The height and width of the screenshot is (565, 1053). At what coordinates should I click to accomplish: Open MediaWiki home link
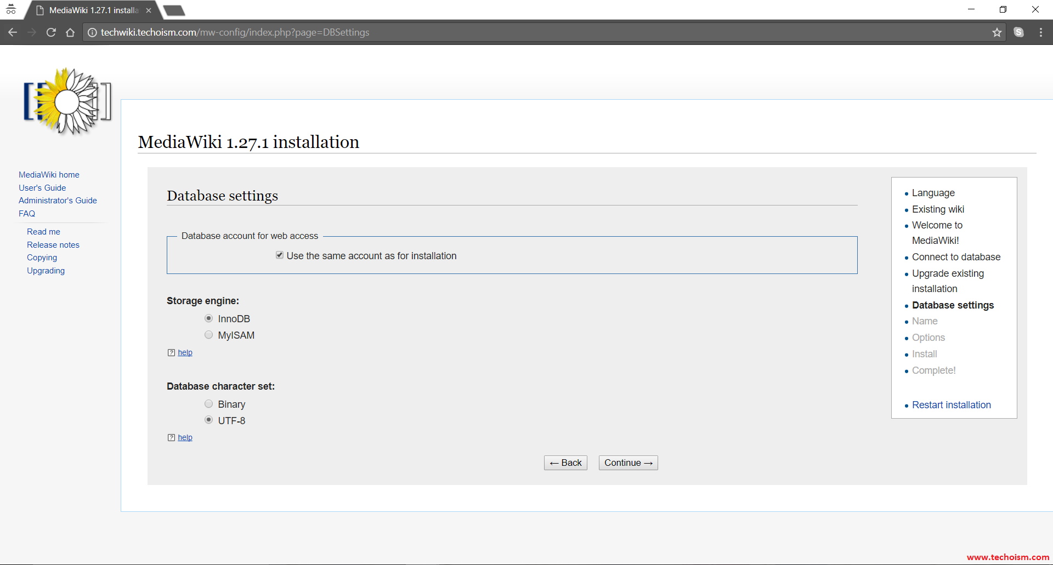49,175
